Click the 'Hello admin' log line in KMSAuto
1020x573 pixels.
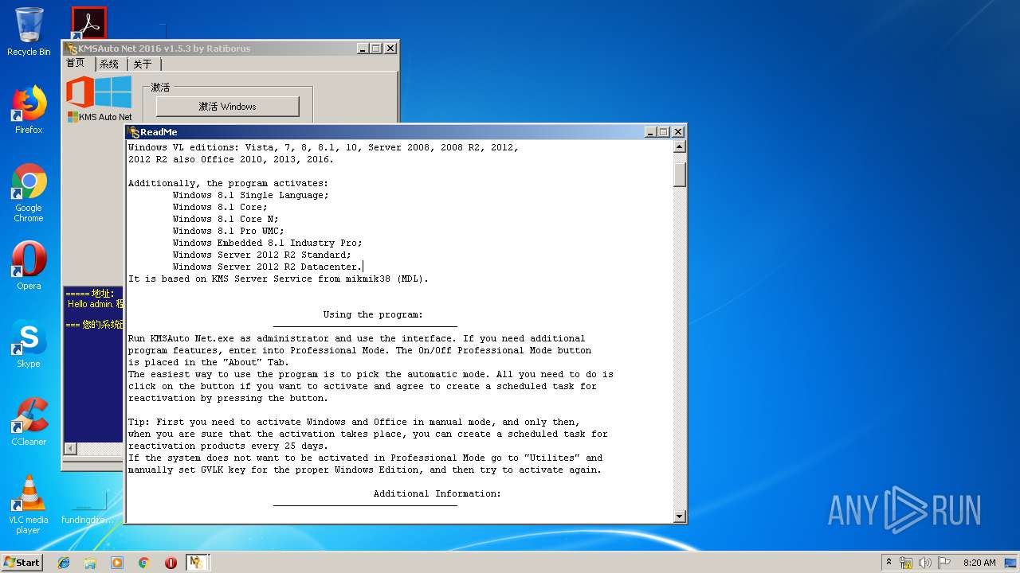pos(95,304)
